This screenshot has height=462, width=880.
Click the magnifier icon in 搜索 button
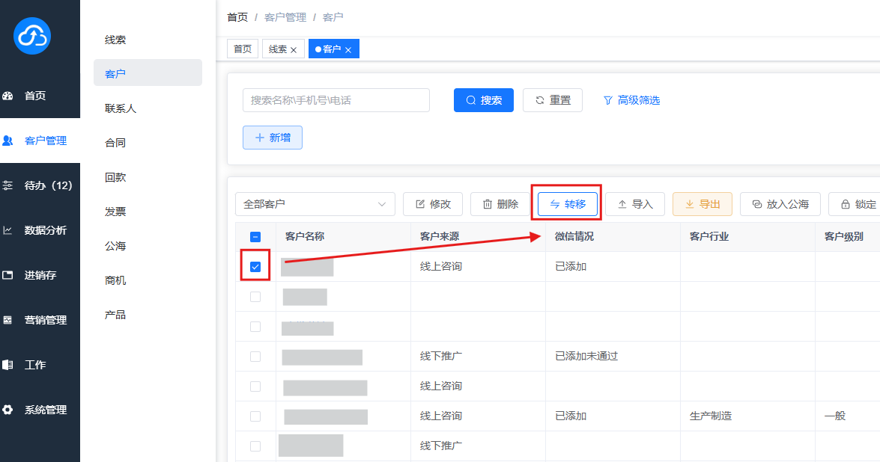[471, 100]
